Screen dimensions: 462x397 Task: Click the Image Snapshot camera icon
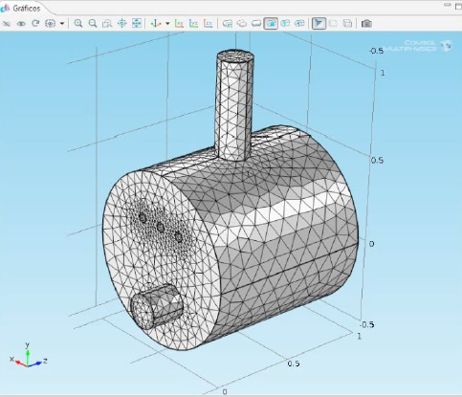coord(366,24)
